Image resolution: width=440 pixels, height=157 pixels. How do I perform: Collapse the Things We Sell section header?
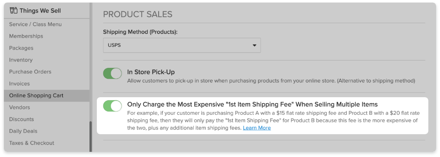47,11
